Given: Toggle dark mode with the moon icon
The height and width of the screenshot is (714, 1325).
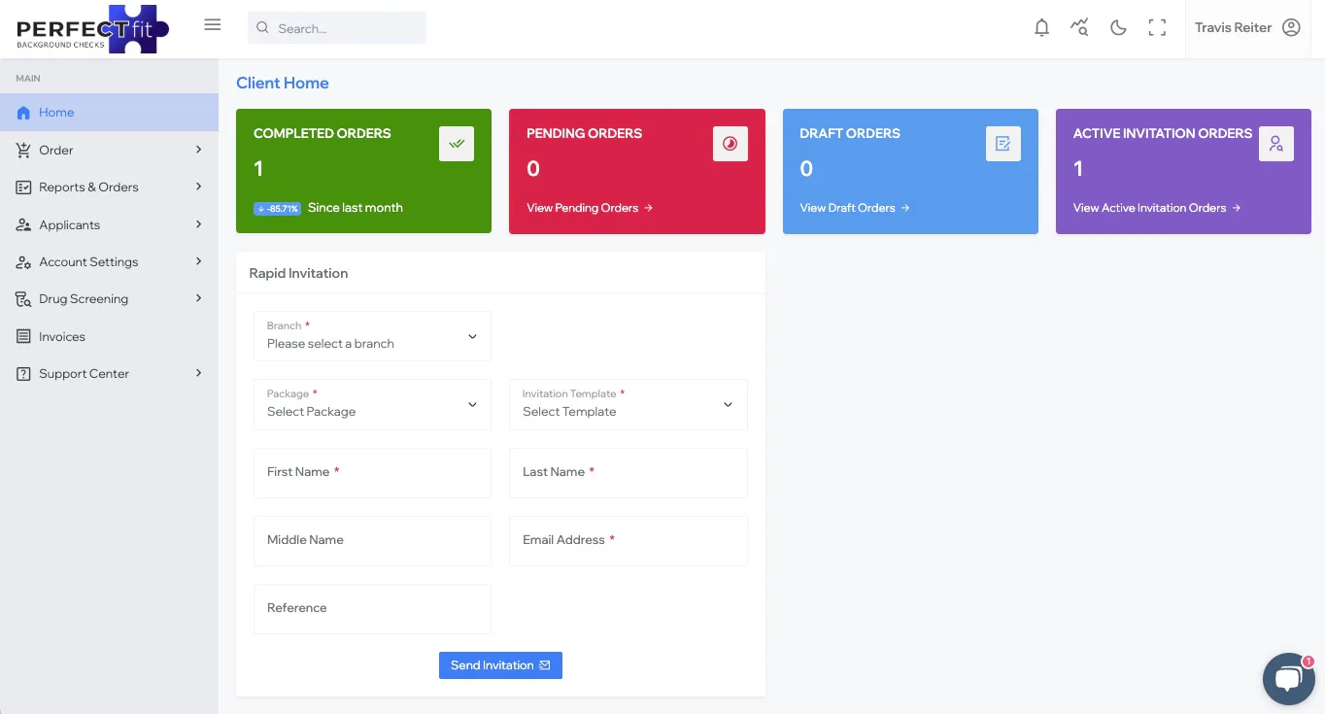Looking at the screenshot, I should tap(1118, 27).
